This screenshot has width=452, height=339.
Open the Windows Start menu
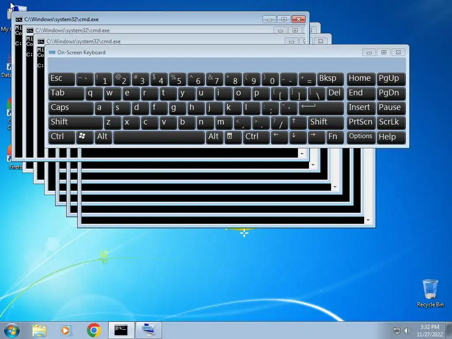[11, 330]
